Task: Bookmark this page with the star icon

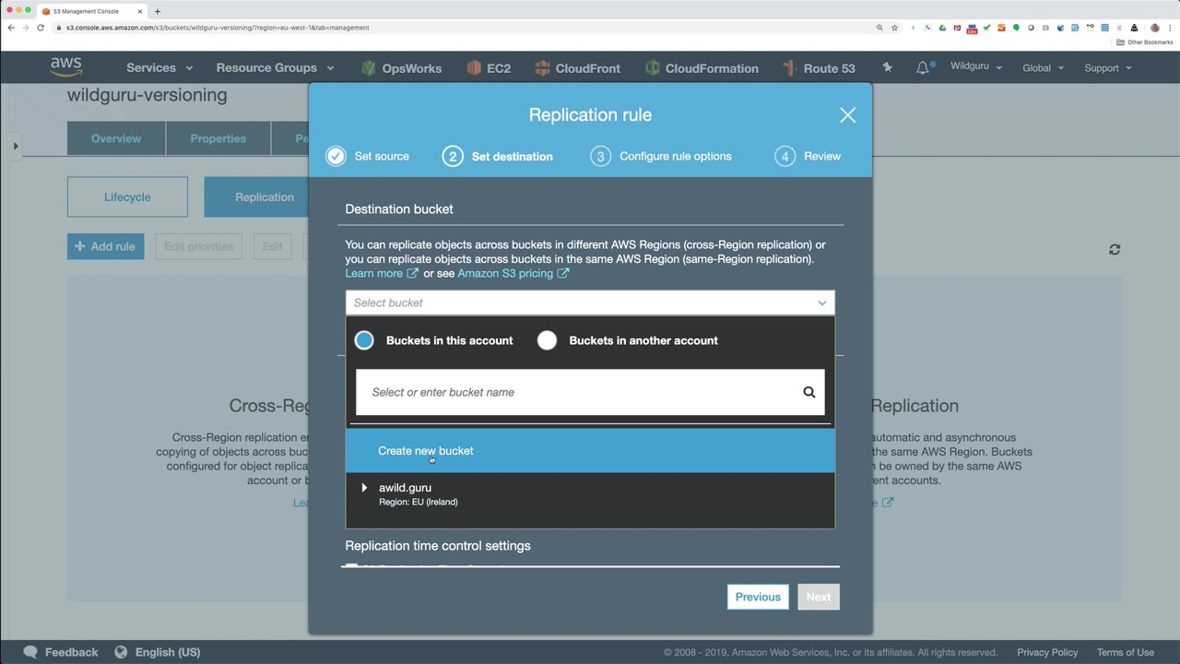Action: click(x=894, y=28)
